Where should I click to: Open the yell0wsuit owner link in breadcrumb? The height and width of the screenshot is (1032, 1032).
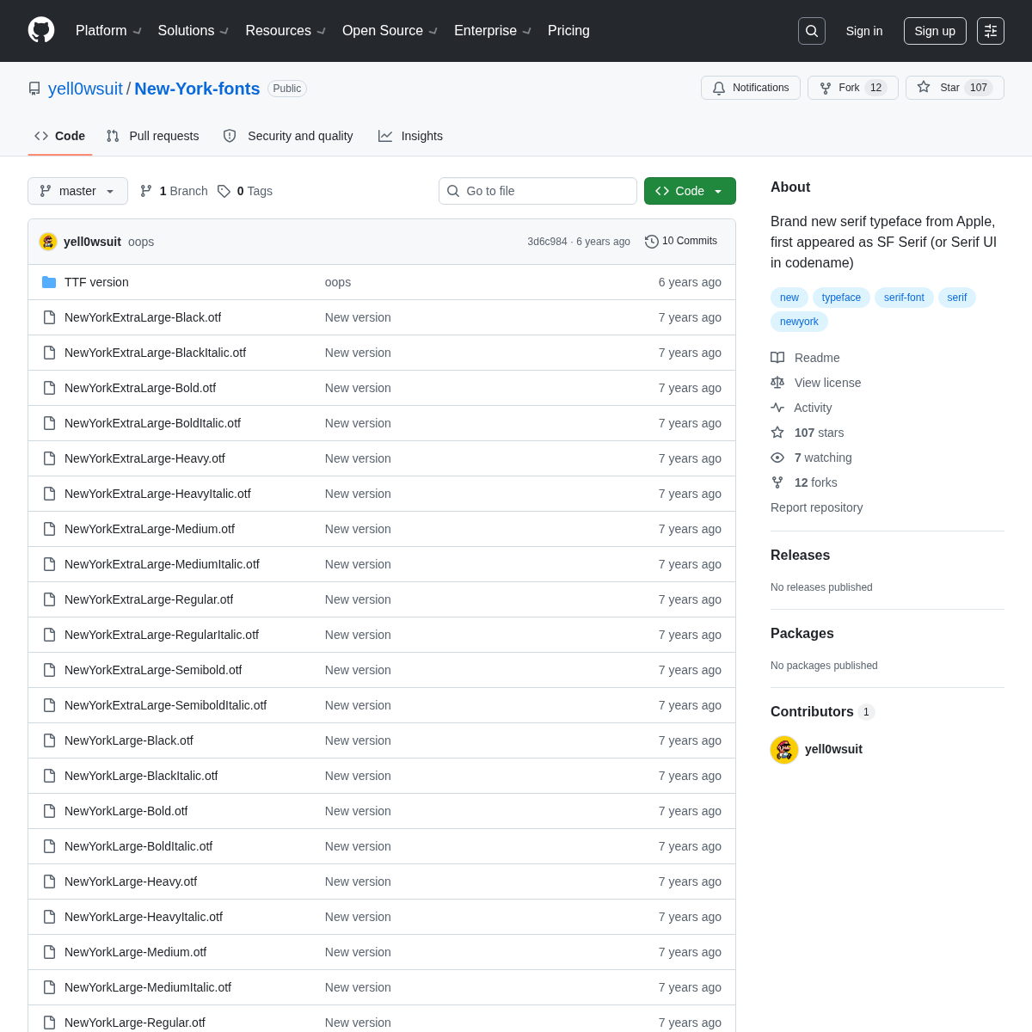(x=85, y=89)
